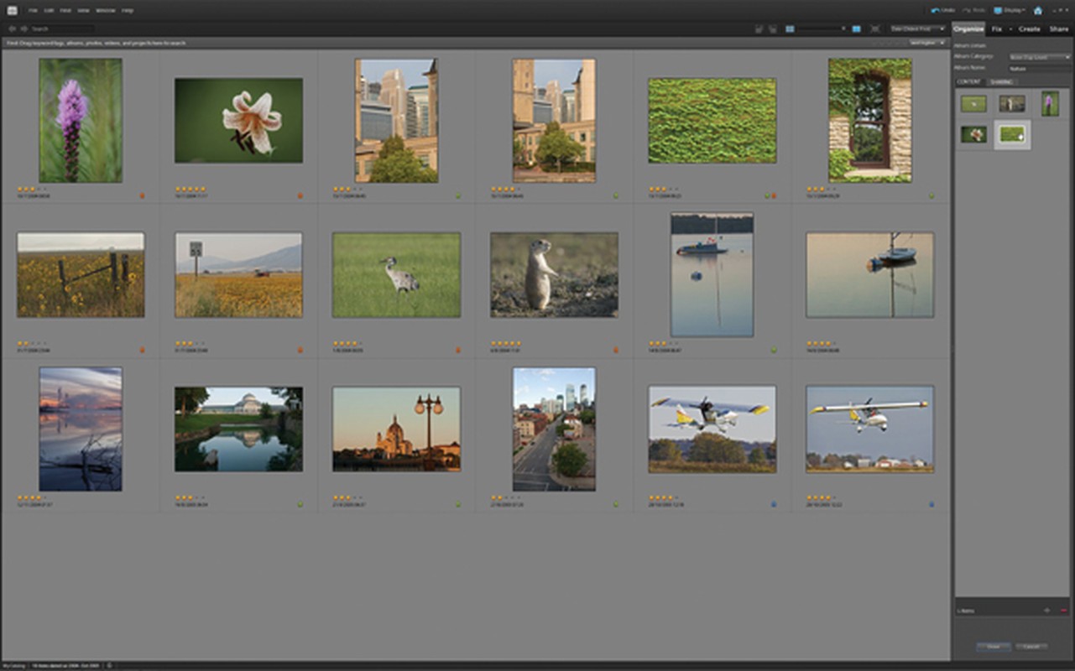Image resolution: width=1075 pixels, height=671 pixels.
Task: Open the Album Category dropdown
Action: click(1039, 57)
